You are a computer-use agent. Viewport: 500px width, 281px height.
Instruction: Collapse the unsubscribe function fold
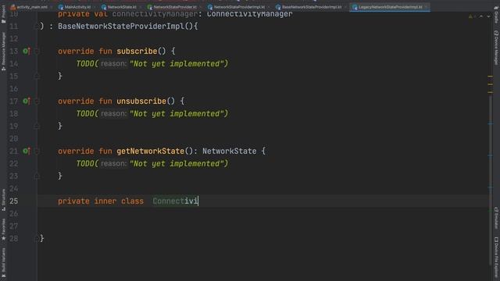tap(37, 101)
